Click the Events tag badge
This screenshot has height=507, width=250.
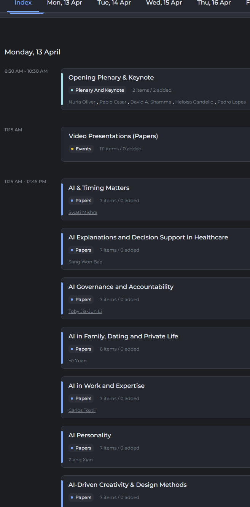tap(81, 149)
